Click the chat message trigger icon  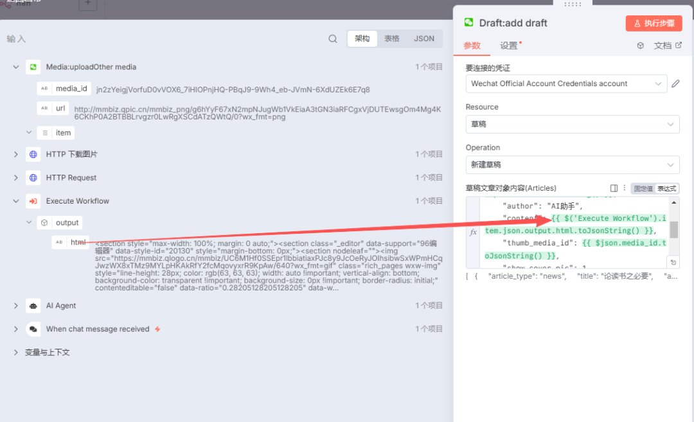(33, 329)
